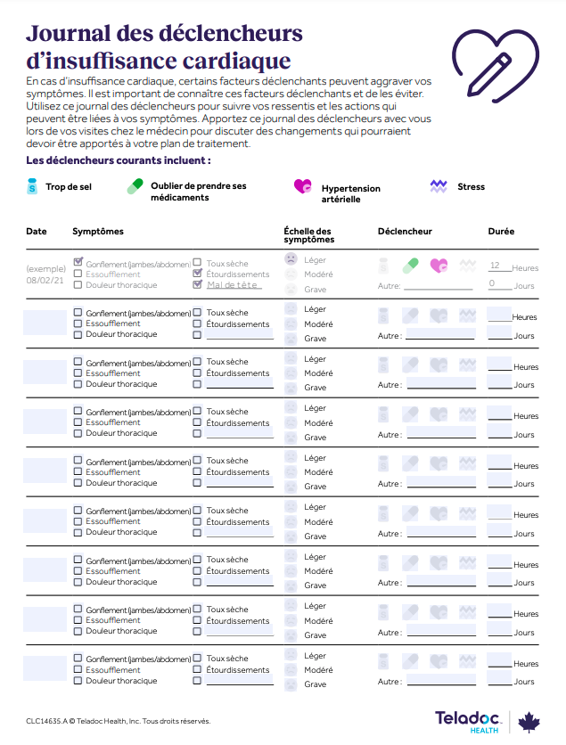This screenshot has width=566, height=745.
Task: Click the pink hypertension heart legend icon
Action: click(x=303, y=187)
